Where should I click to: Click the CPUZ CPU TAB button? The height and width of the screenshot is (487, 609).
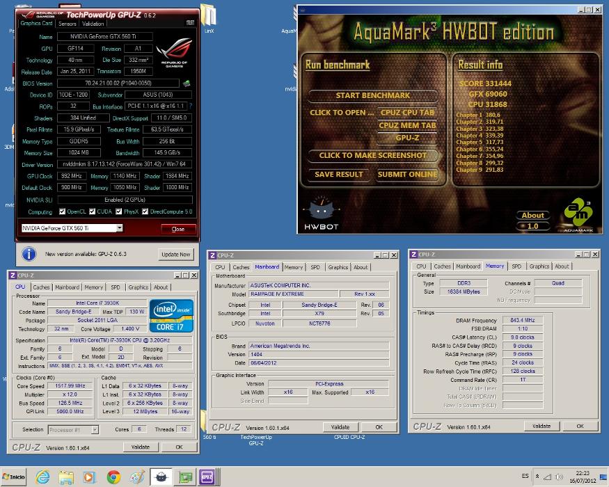click(407, 113)
